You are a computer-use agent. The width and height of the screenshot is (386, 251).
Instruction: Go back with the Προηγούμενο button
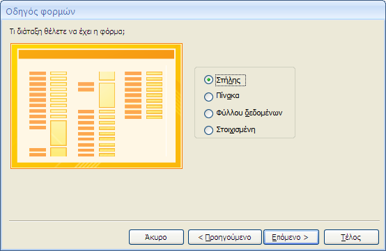tap(225, 237)
